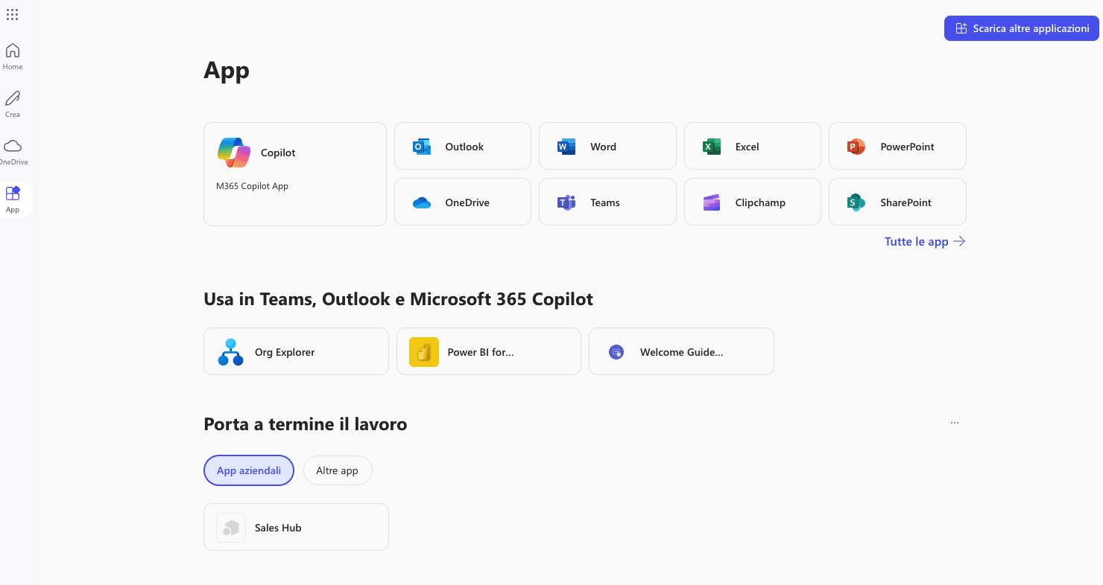Click the Scarica altre applicazioni button
Screen dimensions: 1103x585
click(1021, 28)
